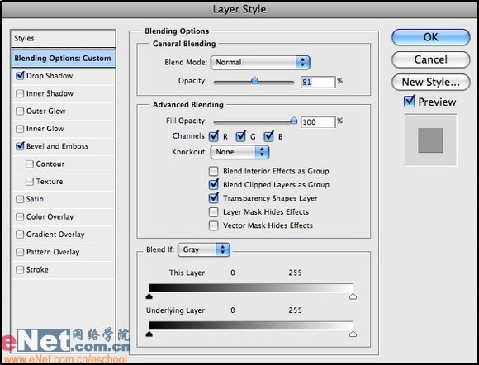Toggle the blue B channel checkbox
The width and height of the screenshot is (479, 365).
tap(269, 136)
